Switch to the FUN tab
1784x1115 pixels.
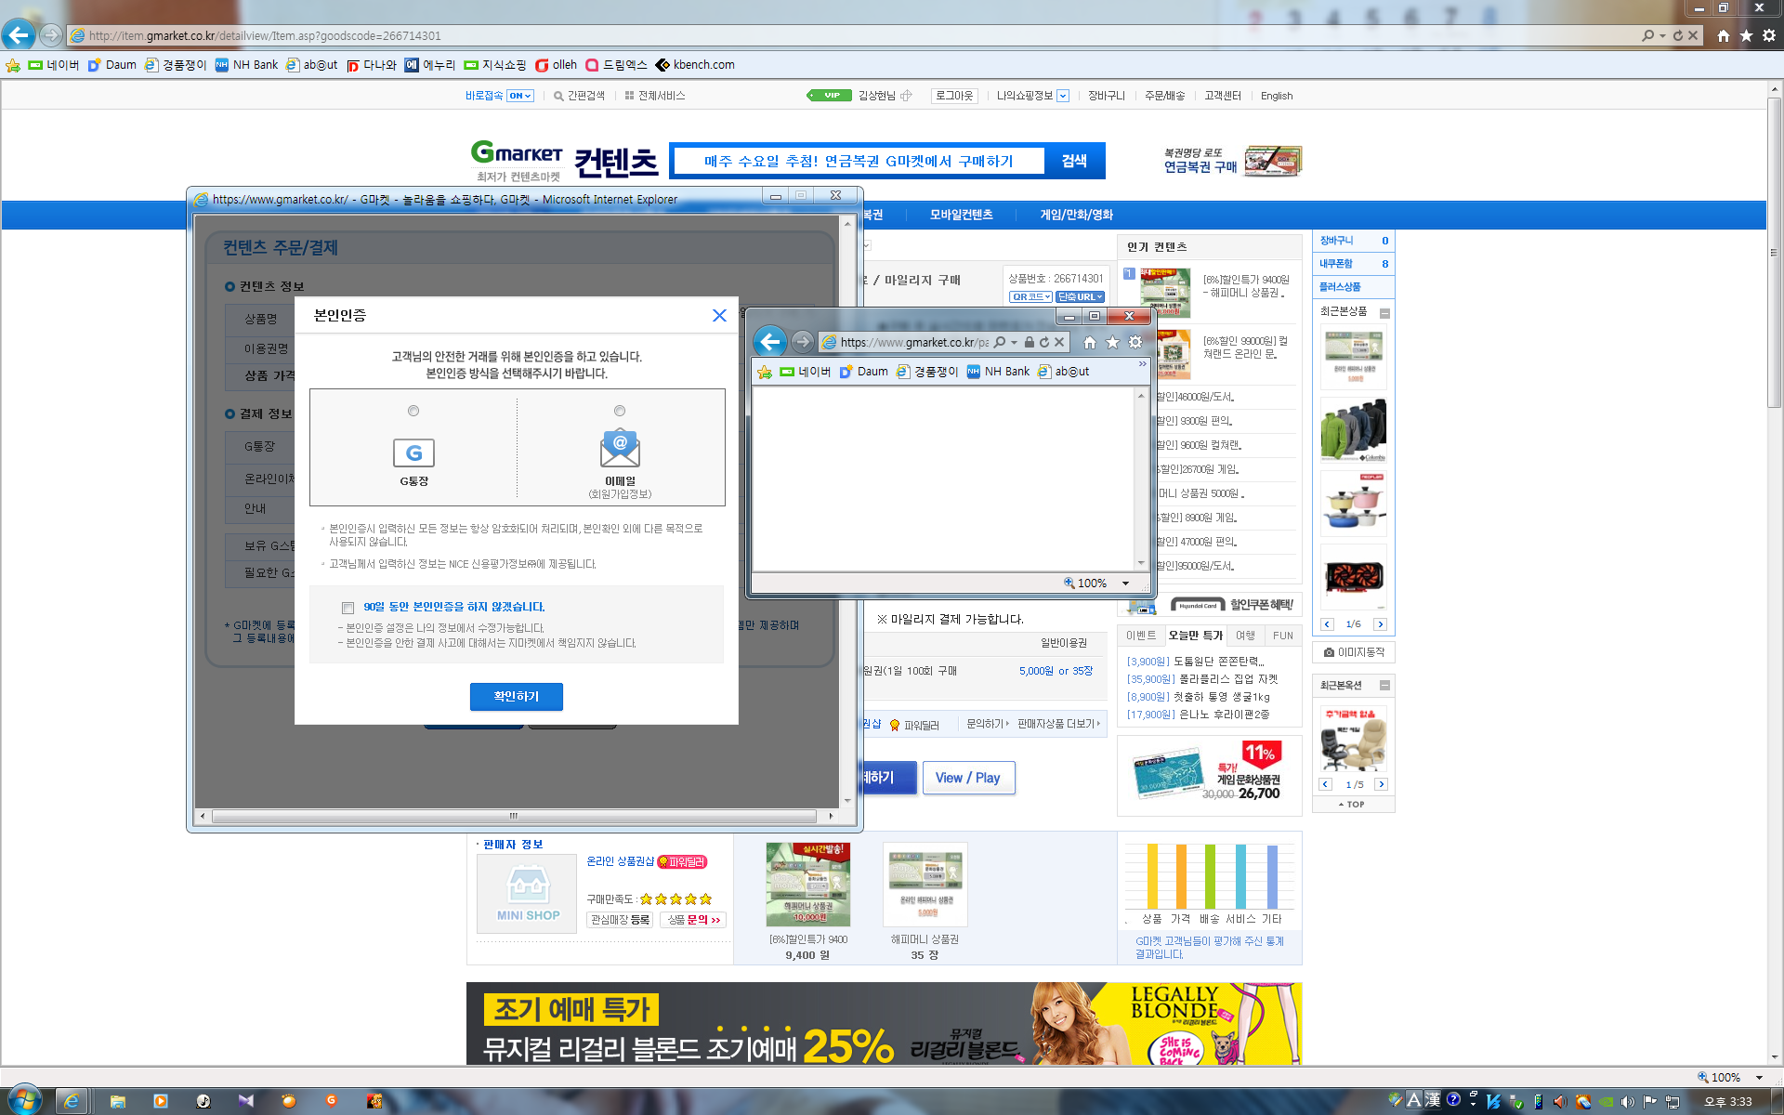(1283, 636)
